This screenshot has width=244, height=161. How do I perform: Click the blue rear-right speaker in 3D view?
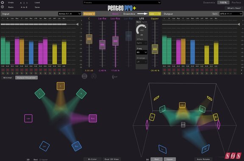pyautogui.click(x=205, y=149)
